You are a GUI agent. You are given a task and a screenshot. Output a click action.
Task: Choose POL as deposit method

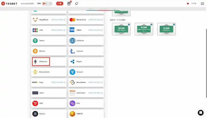click(86, 103)
